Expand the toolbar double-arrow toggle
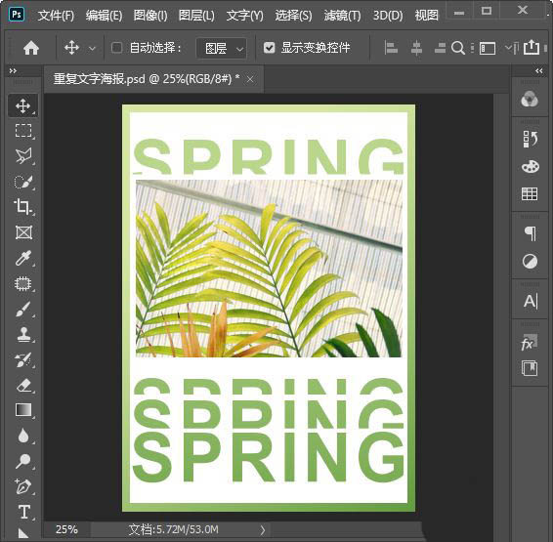This screenshot has width=553, height=542. click(x=13, y=71)
